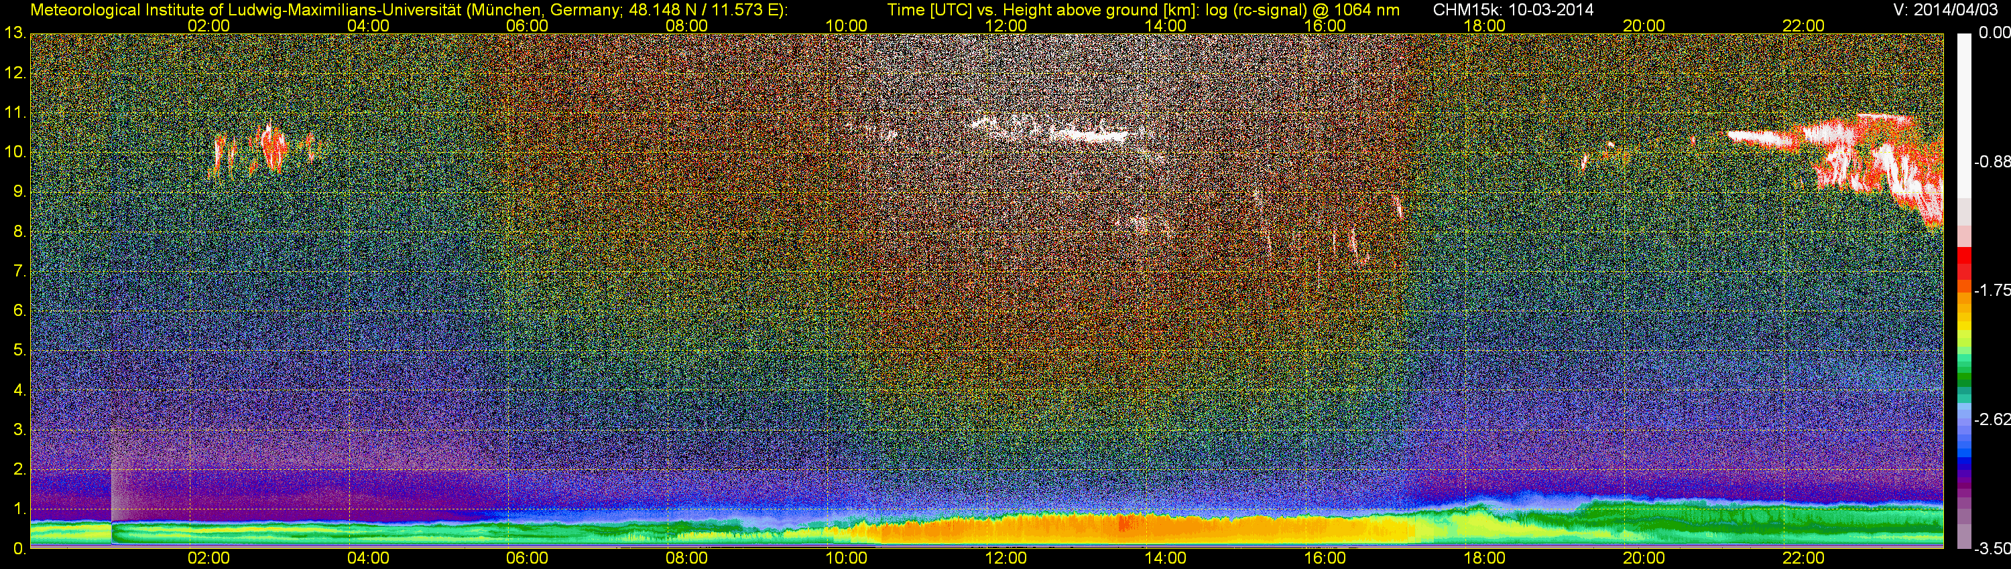Click the 06:00 label on the bottom time axis
Viewport: 2011px width, 569px height.
(x=528, y=559)
